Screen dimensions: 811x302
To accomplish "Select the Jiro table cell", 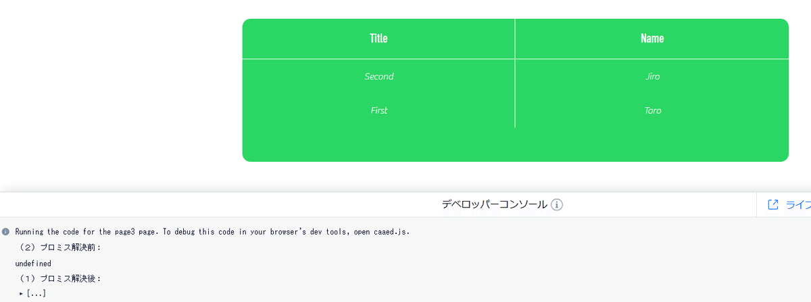I will (x=652, y=76).
